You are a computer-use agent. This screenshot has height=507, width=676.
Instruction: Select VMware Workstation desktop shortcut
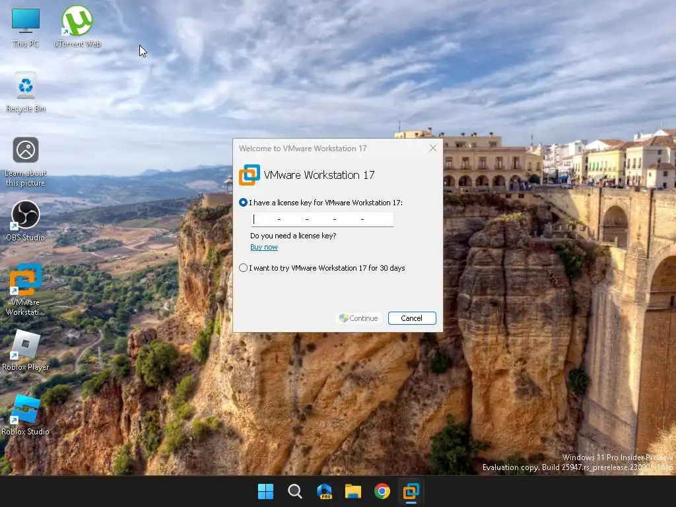coord(26,290)
